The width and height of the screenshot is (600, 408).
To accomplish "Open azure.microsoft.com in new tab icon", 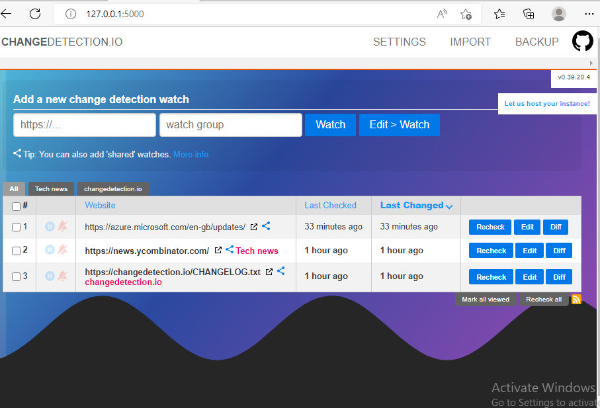I will point(254,227).
